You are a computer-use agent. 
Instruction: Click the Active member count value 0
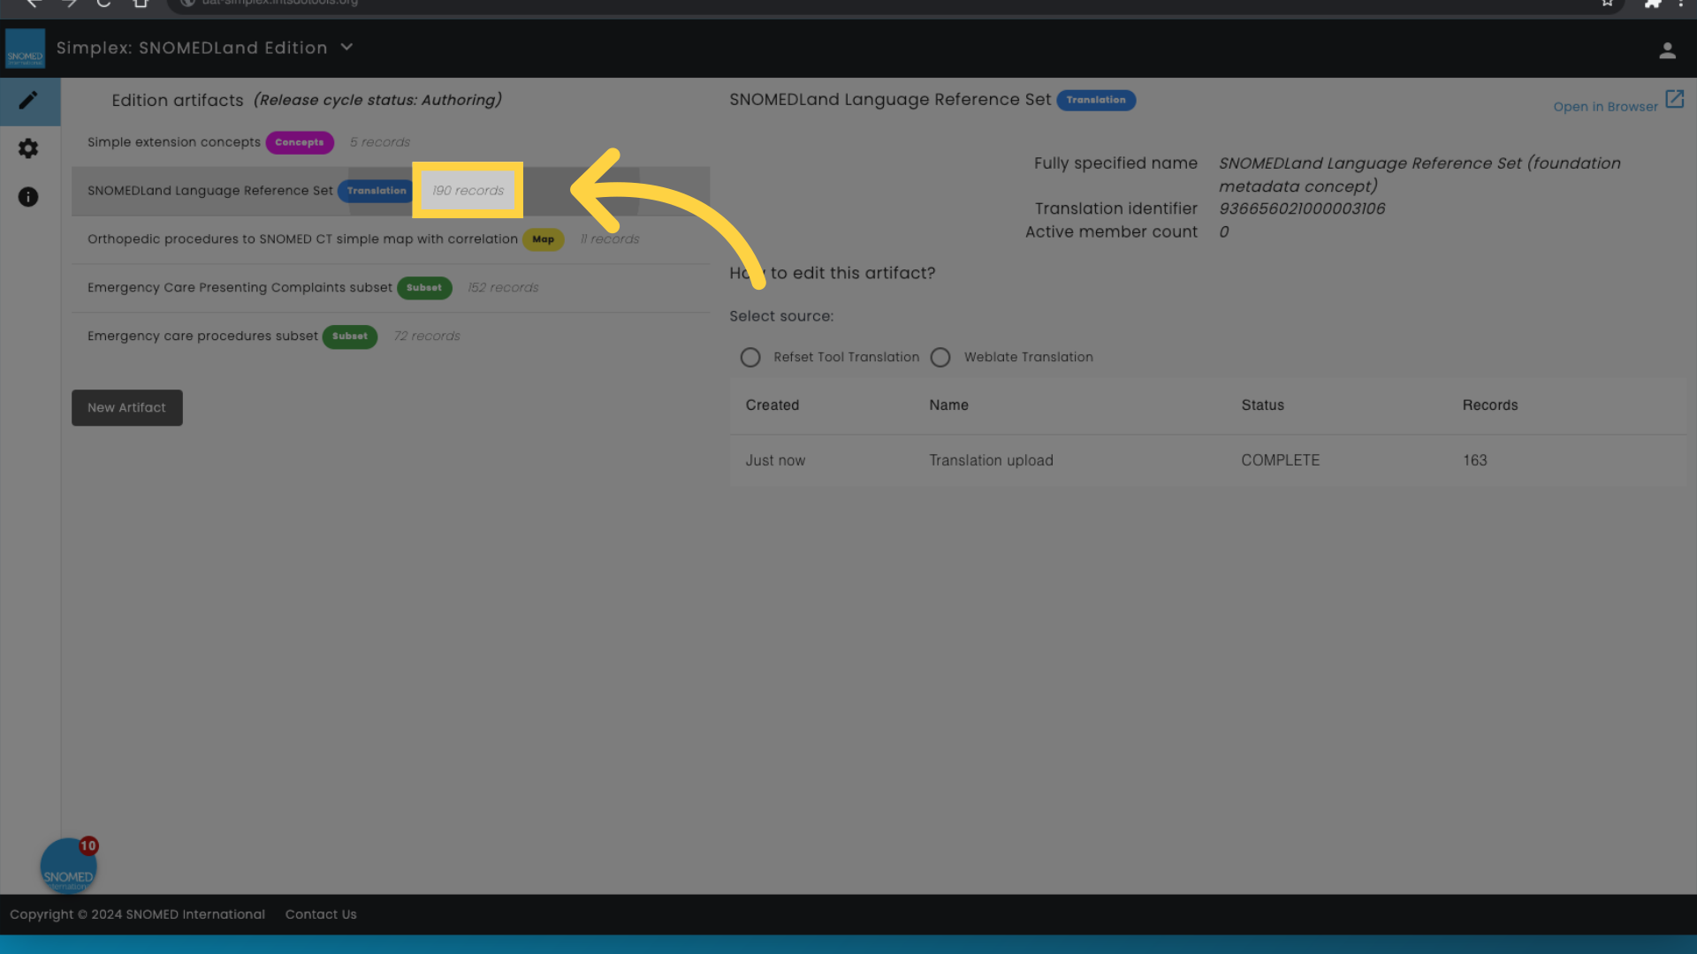click(x=1224, y=232)
